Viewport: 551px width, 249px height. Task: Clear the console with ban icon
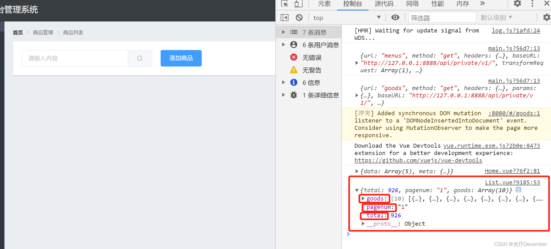(x=299, y=18)
